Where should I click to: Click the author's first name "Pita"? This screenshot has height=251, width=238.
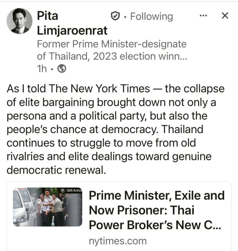(x=47, y=16)
